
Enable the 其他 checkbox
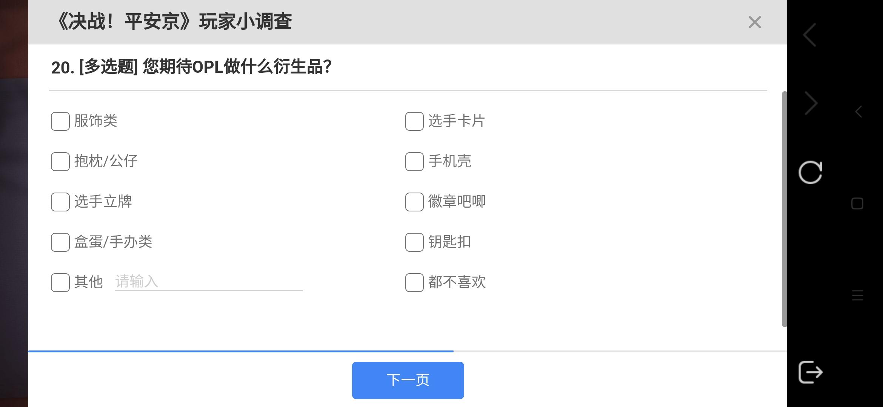60,283
